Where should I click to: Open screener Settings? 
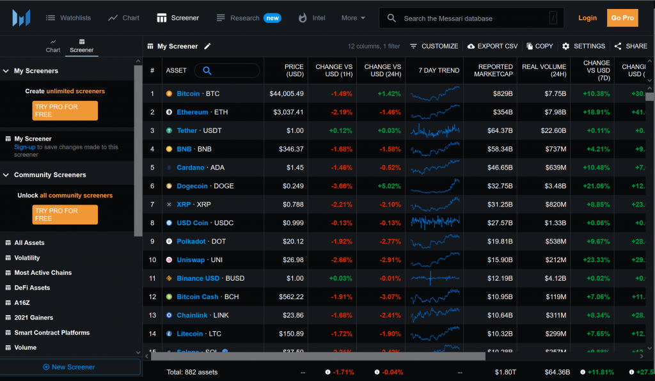click(583, 46)
